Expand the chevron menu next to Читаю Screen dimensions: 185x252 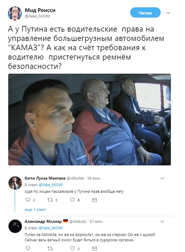click(168, 13)
